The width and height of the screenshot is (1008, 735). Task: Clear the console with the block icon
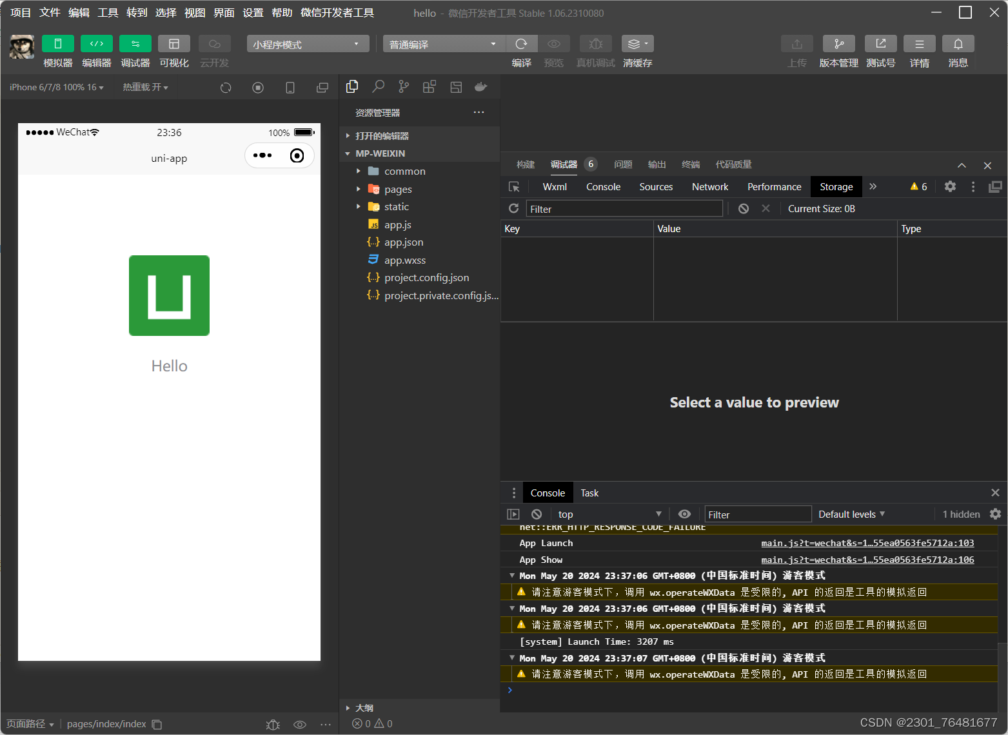point(537,514)
